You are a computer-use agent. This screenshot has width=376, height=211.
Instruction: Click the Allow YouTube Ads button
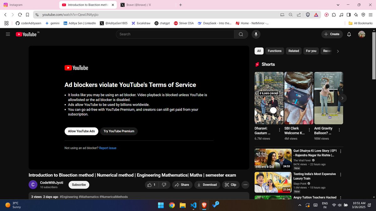81,131
